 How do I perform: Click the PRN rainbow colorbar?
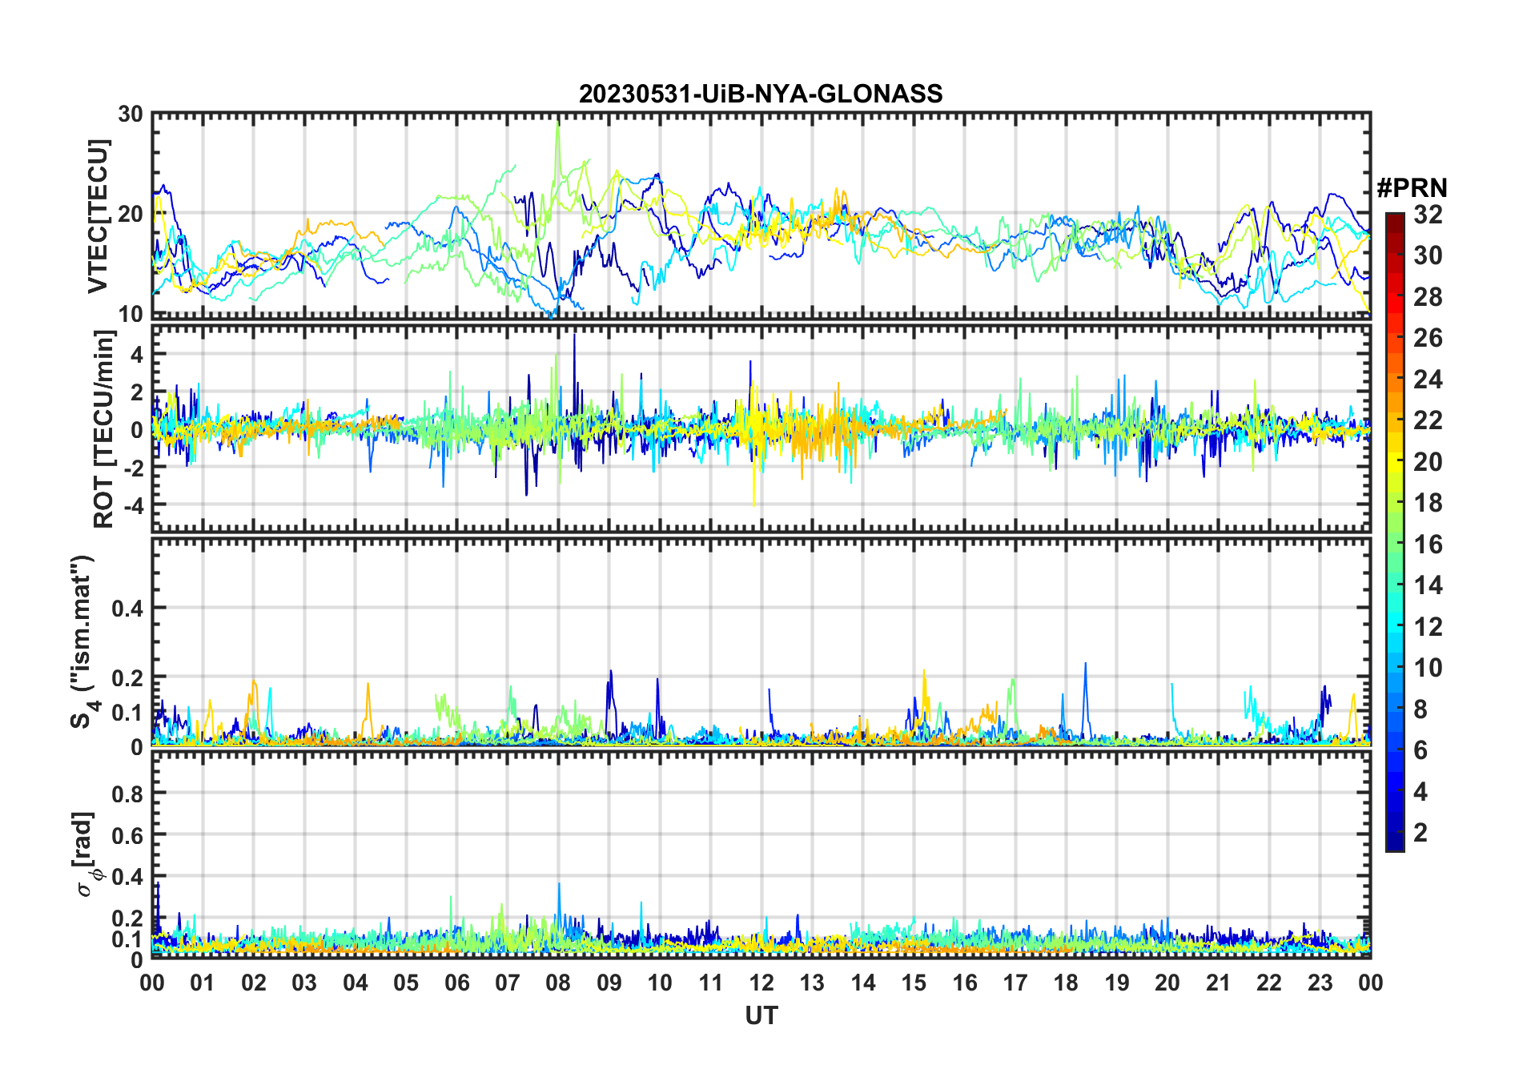tap(1395, 532)
